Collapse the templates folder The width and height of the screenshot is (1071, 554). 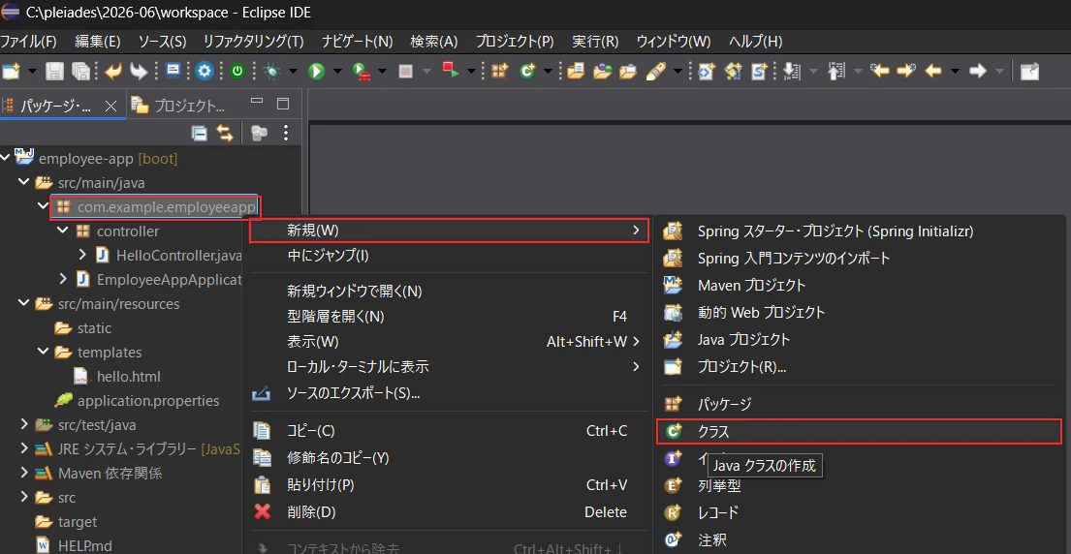43,352
